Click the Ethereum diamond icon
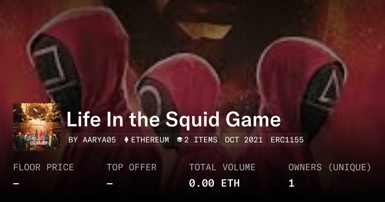 pos(126,140)
